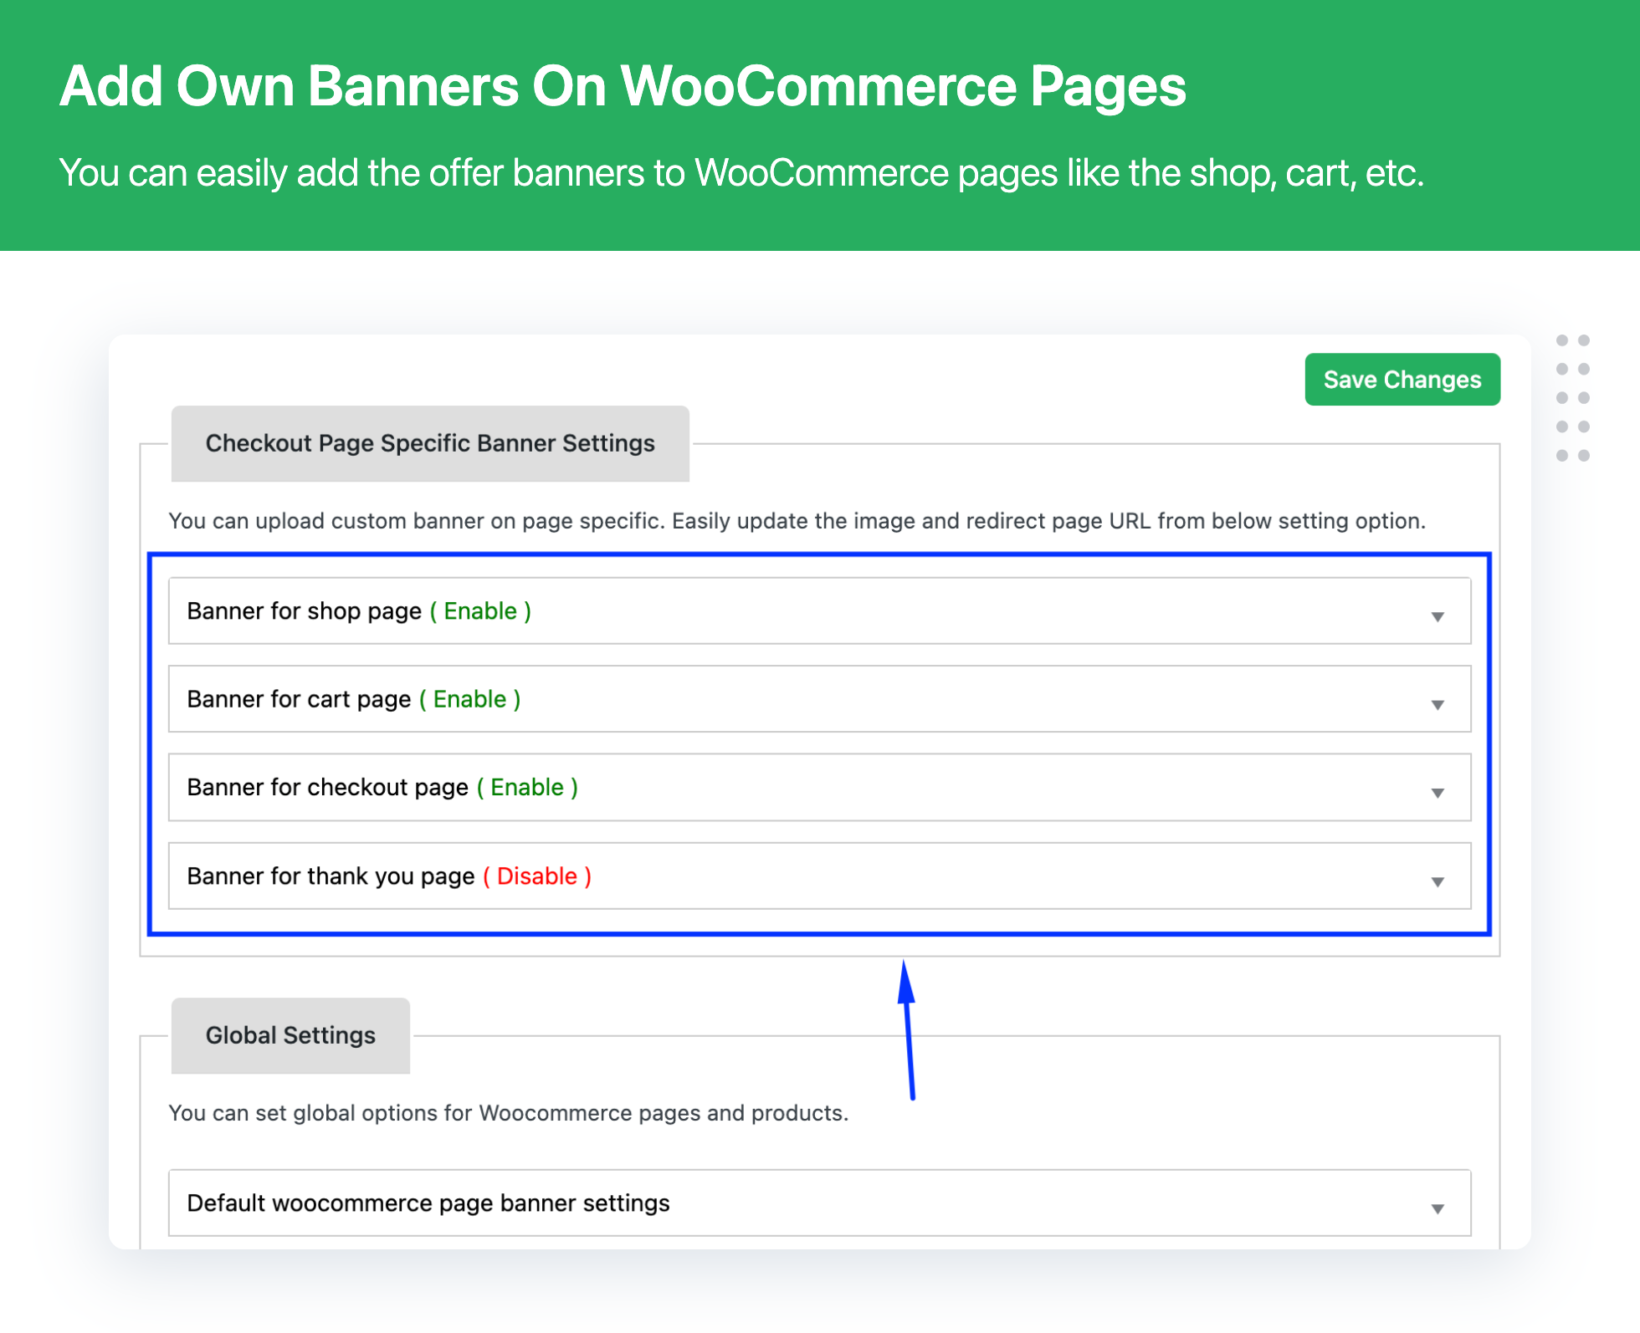The image size is (1640, 1333).
Task: Click the red Disable status of thank you page
Action: tap(537, 876)
